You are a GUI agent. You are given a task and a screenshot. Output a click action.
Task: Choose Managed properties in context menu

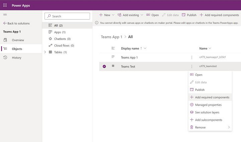pos(210,105)
